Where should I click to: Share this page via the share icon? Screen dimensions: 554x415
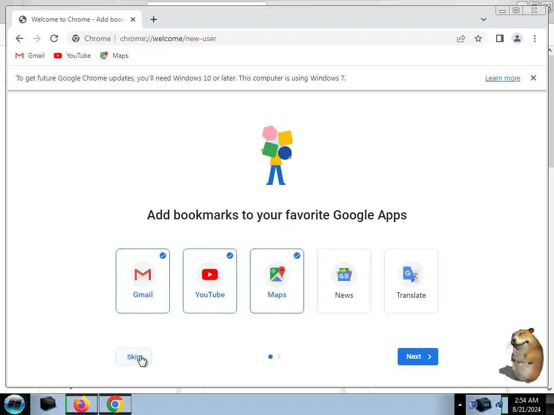coord(461,38)
